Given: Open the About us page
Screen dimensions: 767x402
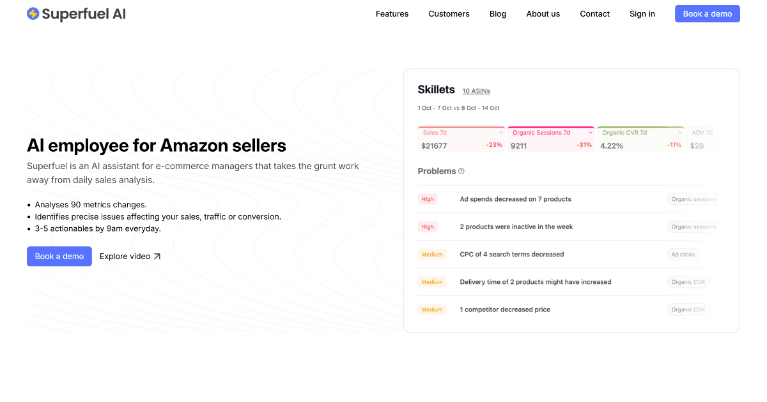Looking at the screenshot, I should click(543, 14).
